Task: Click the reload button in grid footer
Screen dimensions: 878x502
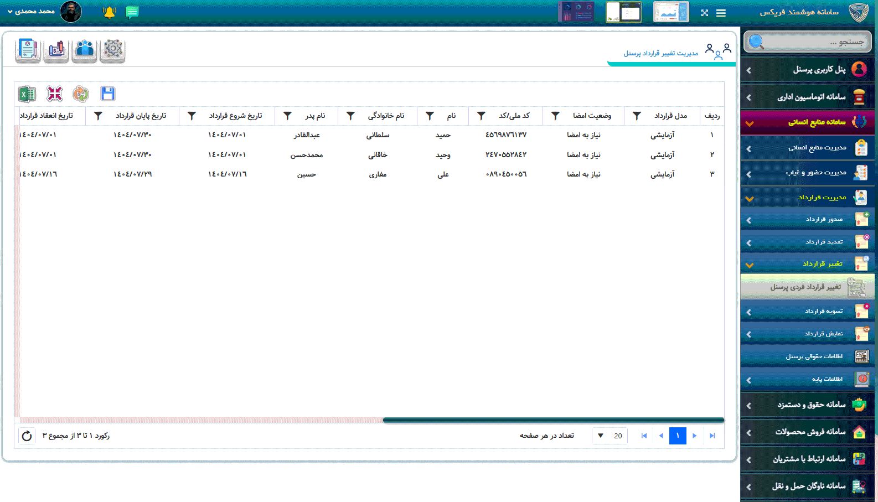Action: click(x=27, y=436)
